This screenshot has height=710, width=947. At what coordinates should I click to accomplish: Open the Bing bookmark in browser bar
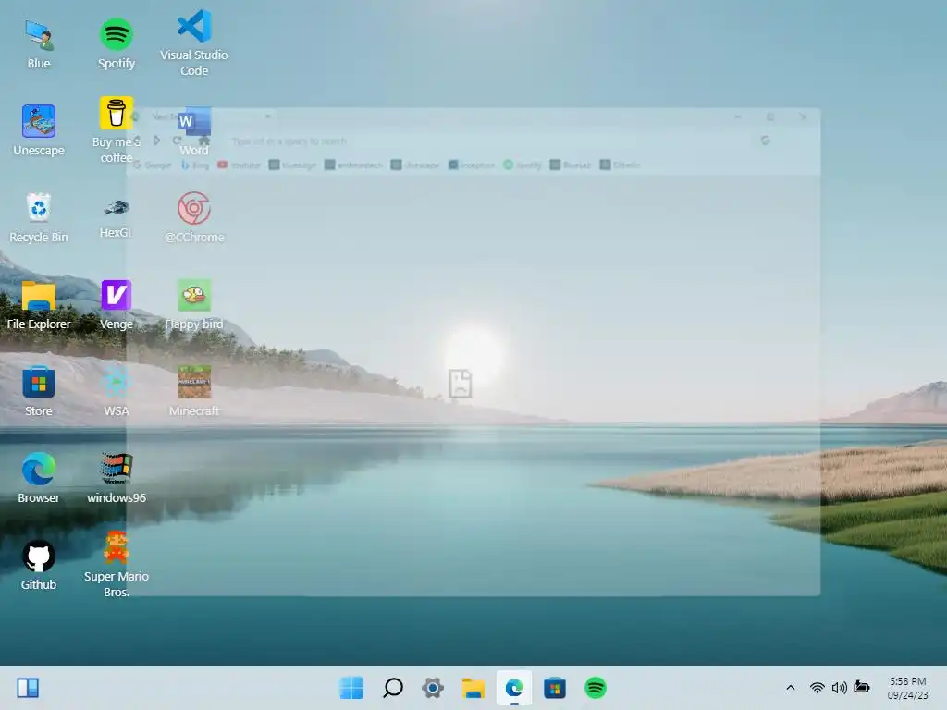(x=195, y=165)
